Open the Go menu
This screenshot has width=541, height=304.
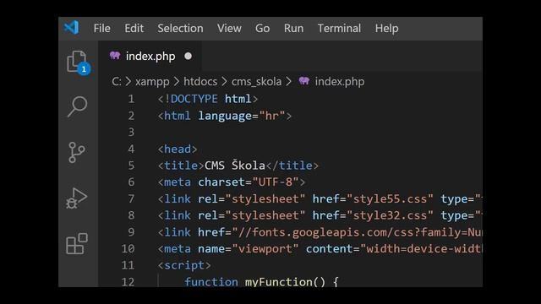[x=262, y=28]
